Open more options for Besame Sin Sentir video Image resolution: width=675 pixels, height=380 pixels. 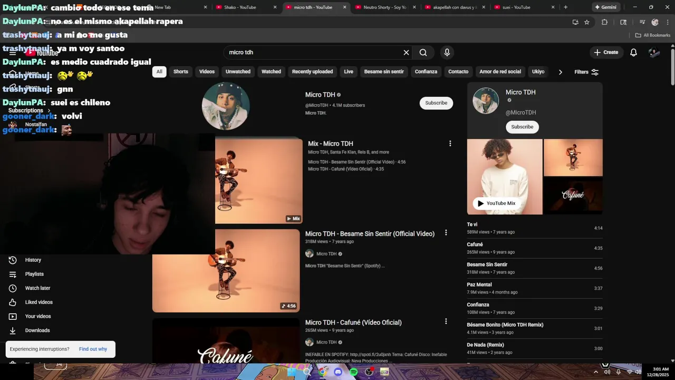click(446, 233)
